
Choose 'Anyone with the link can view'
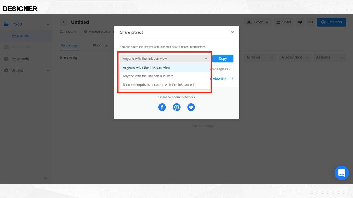coord(165,68)
